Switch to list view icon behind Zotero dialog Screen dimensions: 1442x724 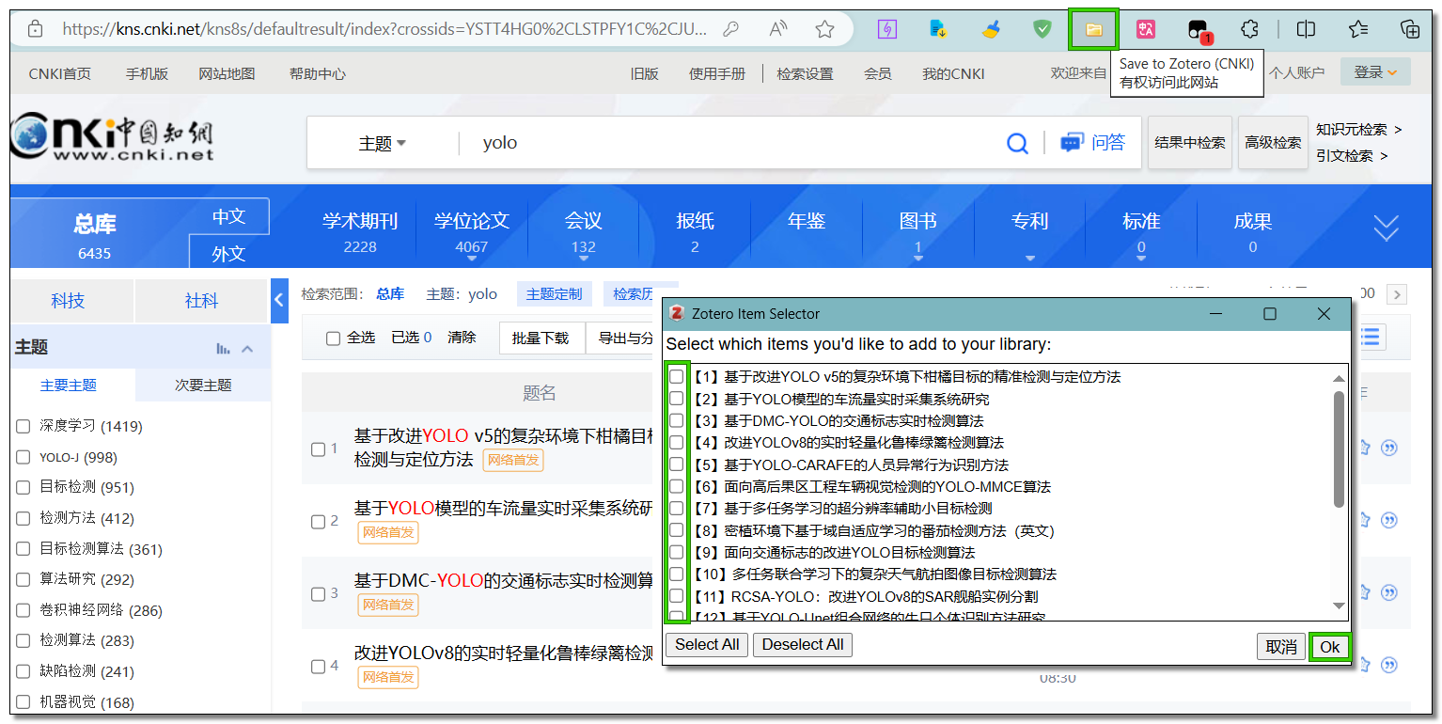coord(1371,337)
